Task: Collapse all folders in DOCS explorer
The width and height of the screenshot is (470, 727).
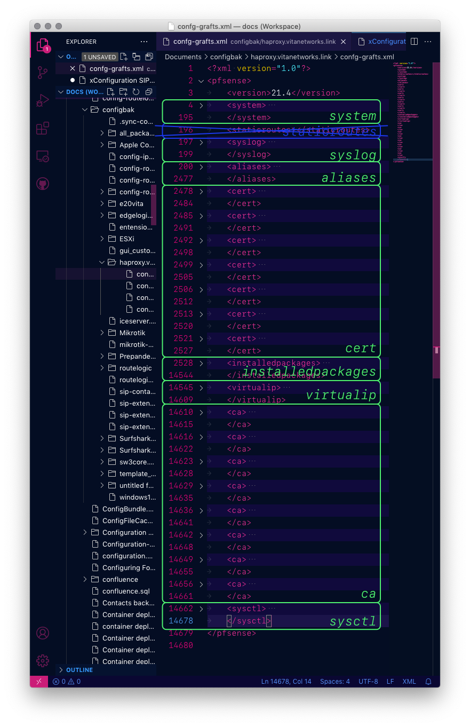Action: (149, 92)
